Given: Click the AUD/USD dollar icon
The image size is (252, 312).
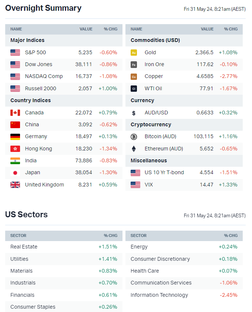Looking at the screenshot, I should [134, 113].
